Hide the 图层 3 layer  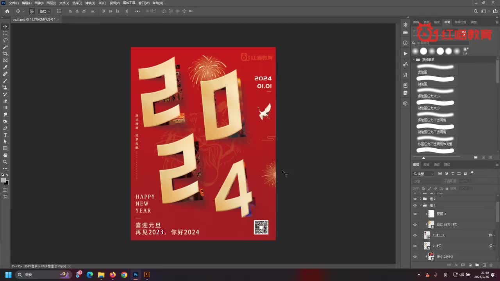(415, 214)
